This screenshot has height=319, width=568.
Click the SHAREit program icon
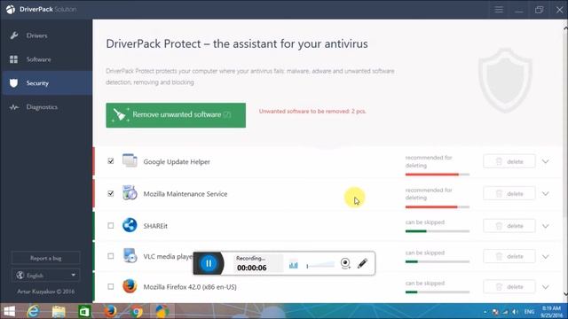pos(130,225)
